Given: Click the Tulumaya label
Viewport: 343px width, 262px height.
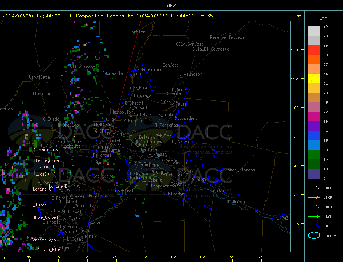Looking at the screenshot, I should pyautogui.click(x=143, y=95).
